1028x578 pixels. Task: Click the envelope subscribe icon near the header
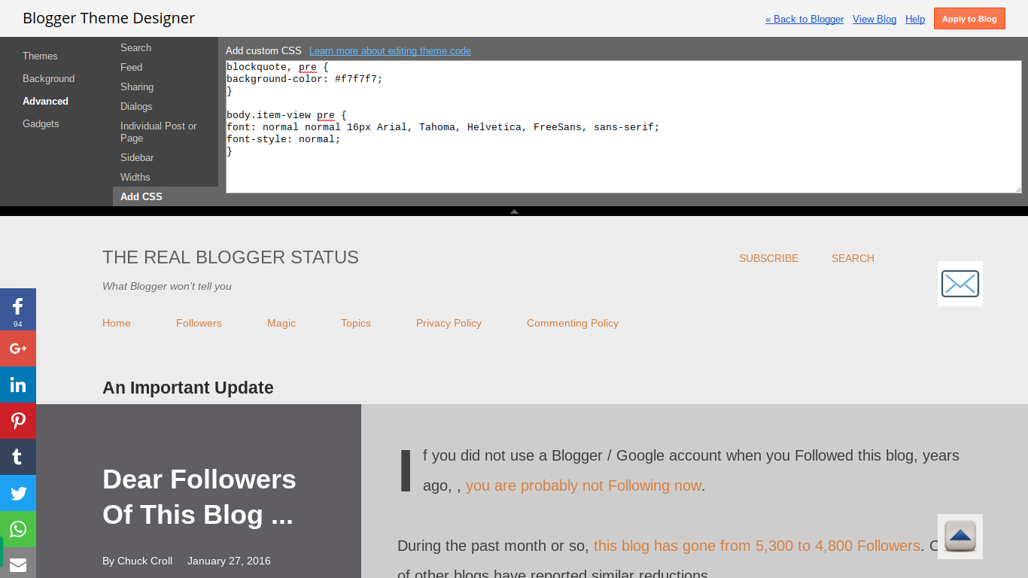click(x=960, y=284)
